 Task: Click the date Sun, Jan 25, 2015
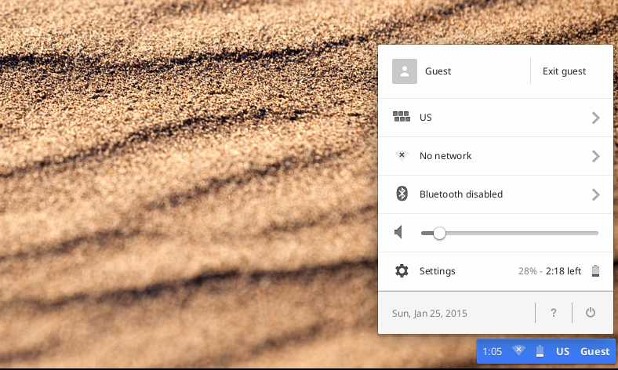coord(429,314)
